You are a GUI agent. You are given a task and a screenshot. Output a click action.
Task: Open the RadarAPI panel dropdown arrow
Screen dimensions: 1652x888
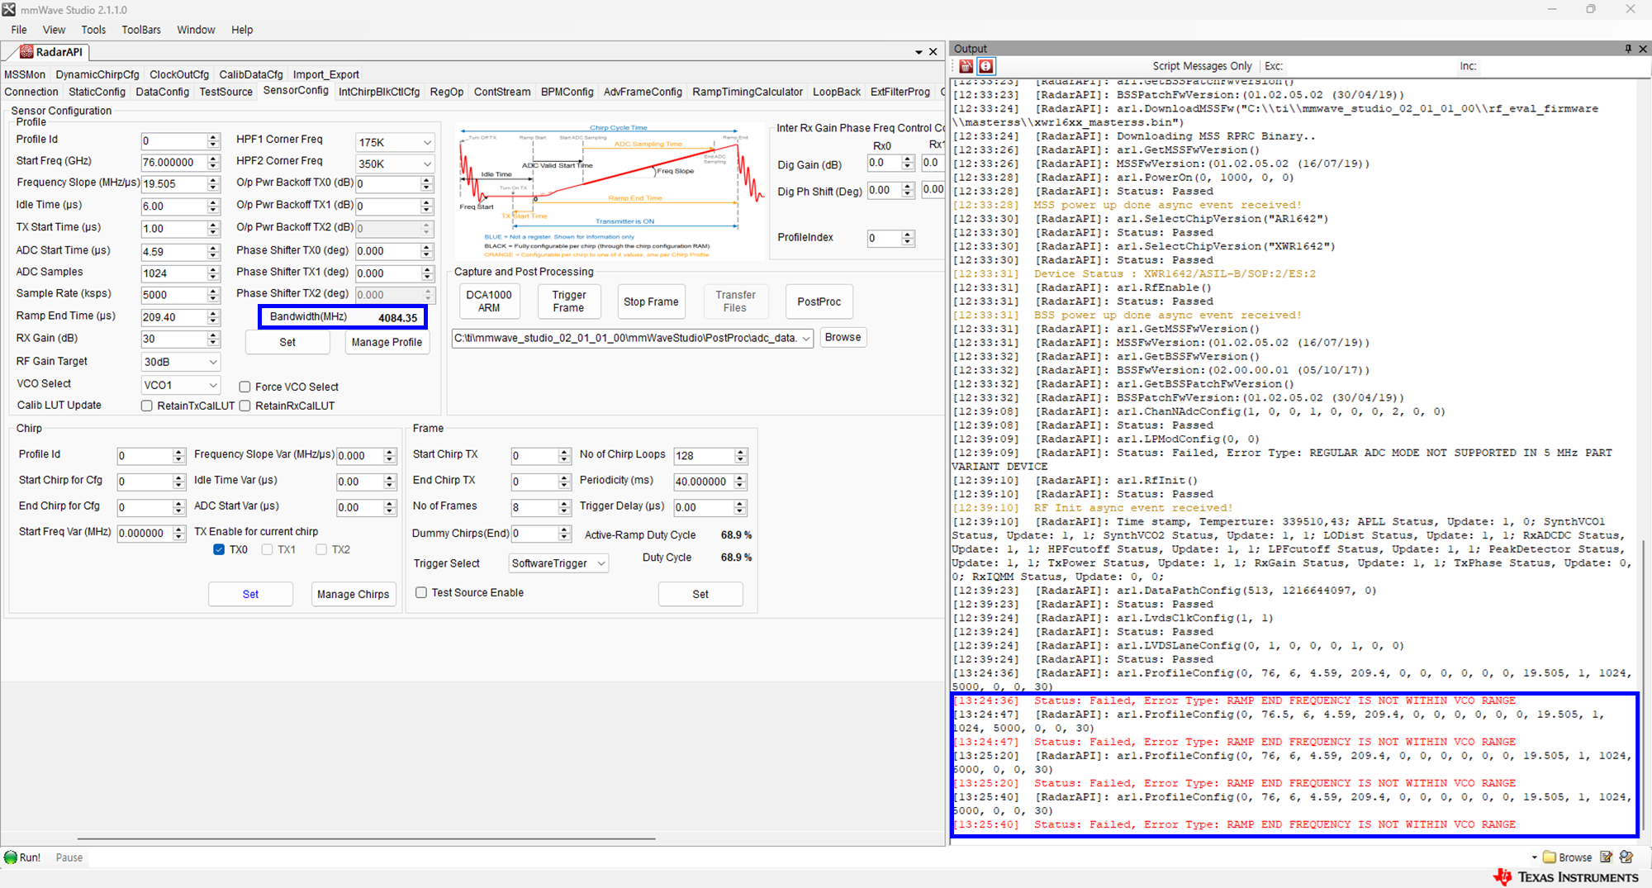(919, 52)
